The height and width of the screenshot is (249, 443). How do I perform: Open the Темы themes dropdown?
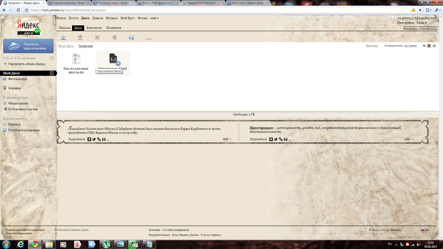click(x=421, y=23)
